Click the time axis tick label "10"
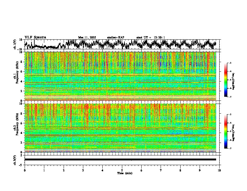The height and width of the screenshot is (191, 247). point(219,170)
